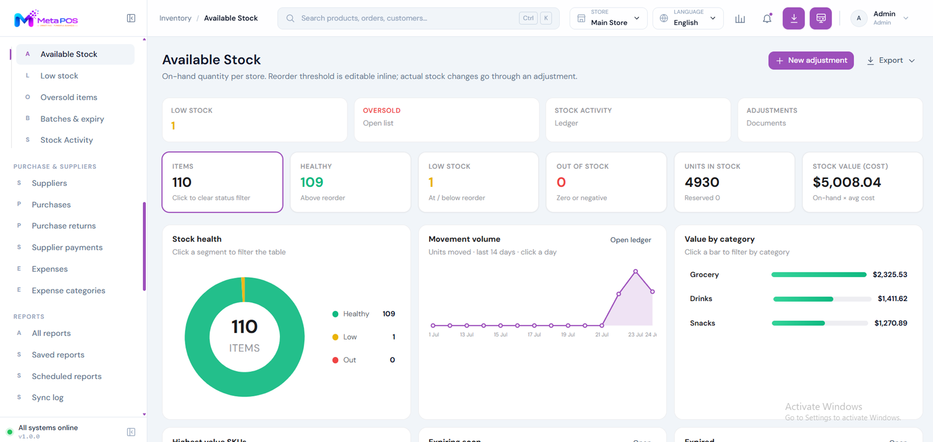Open the Oversold list card

[447, 119]
